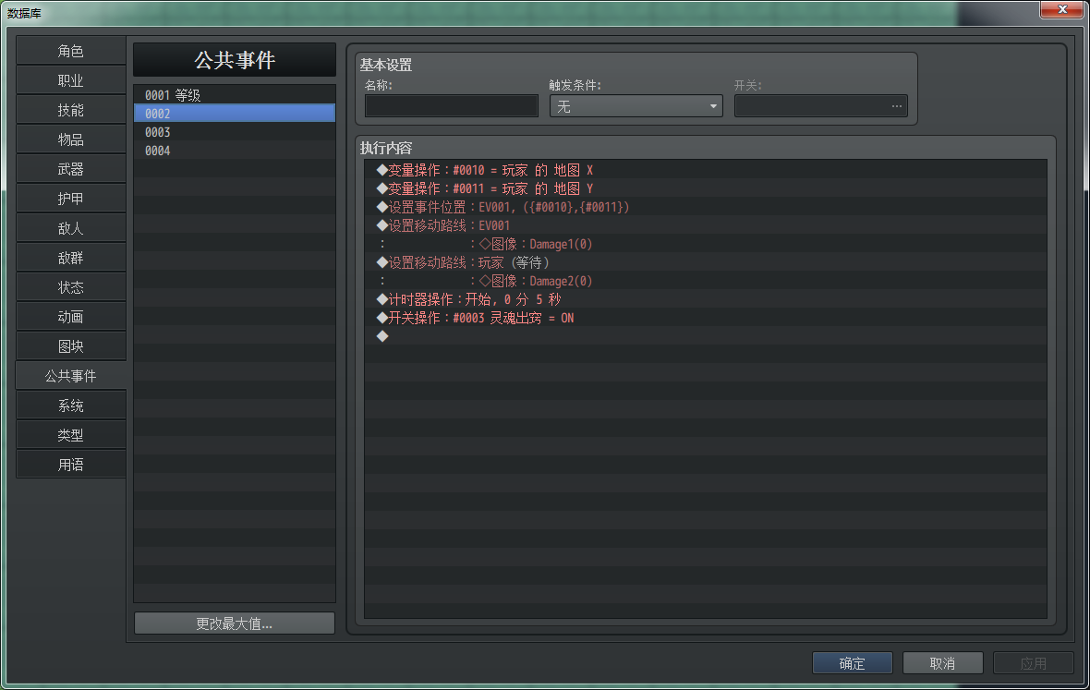Screen dimensions: 1090x690
Task: Select common event 0004 in list
Action: pos(235,150)
